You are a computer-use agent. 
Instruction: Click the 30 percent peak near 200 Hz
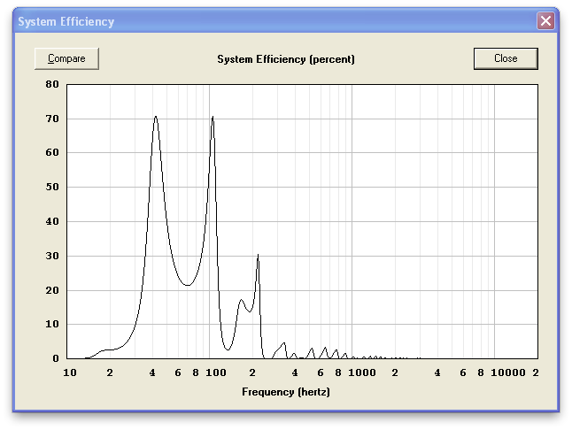click(x=258, y=255)
